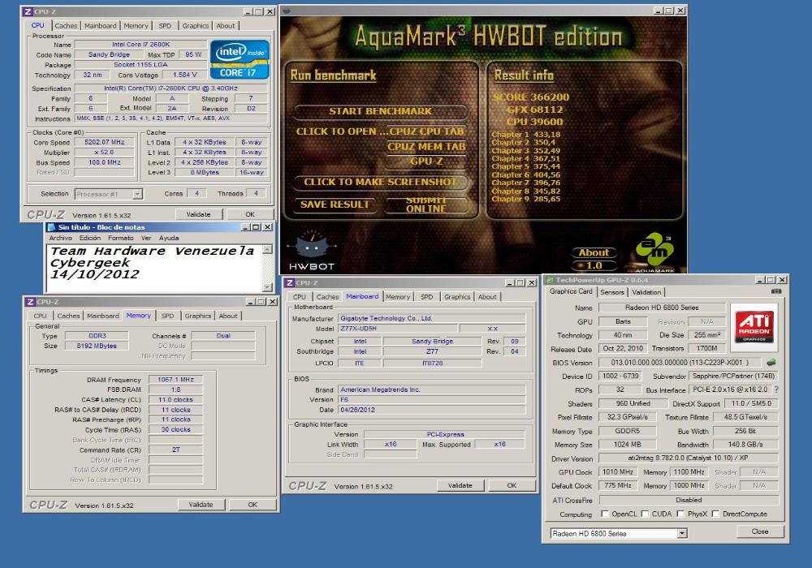Switch to Sensors tab in GPU-Z
This screenshot has height=568, width=812.
pos(612,292)
